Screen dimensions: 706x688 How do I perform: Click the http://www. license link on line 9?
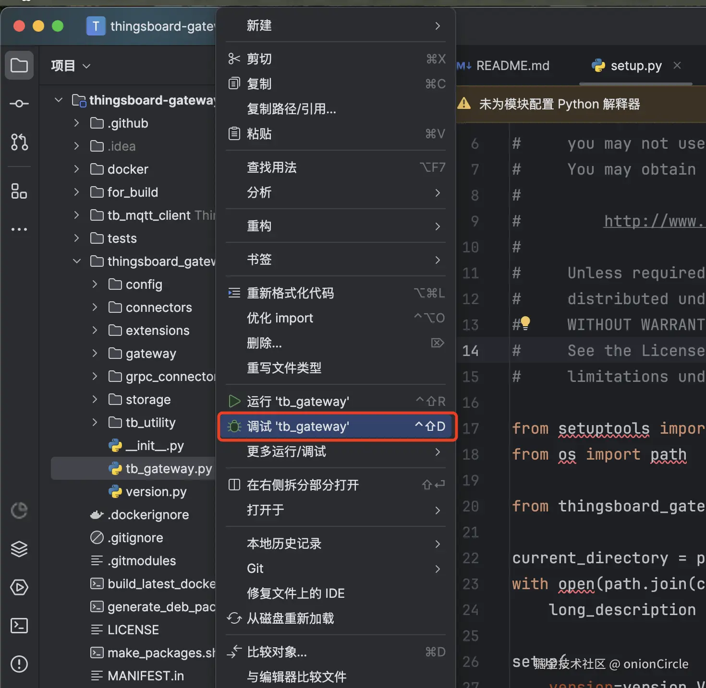(654, 221)
